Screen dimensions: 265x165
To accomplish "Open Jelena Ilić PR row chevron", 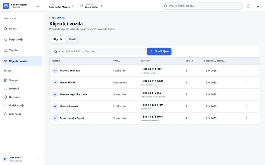I will [247, 82].
